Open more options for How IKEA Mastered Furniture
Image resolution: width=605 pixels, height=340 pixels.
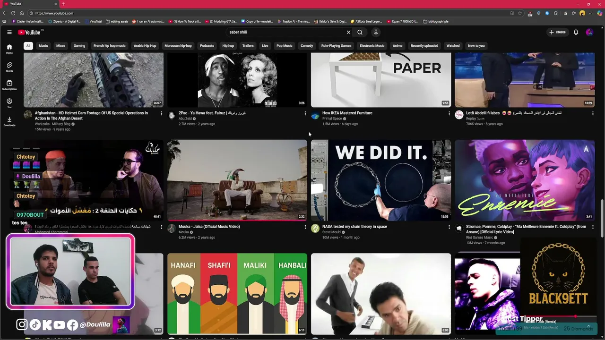click(449, 113)
